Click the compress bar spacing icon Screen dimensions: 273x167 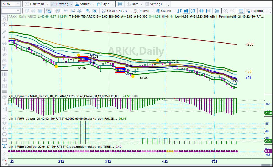[201, 11]
